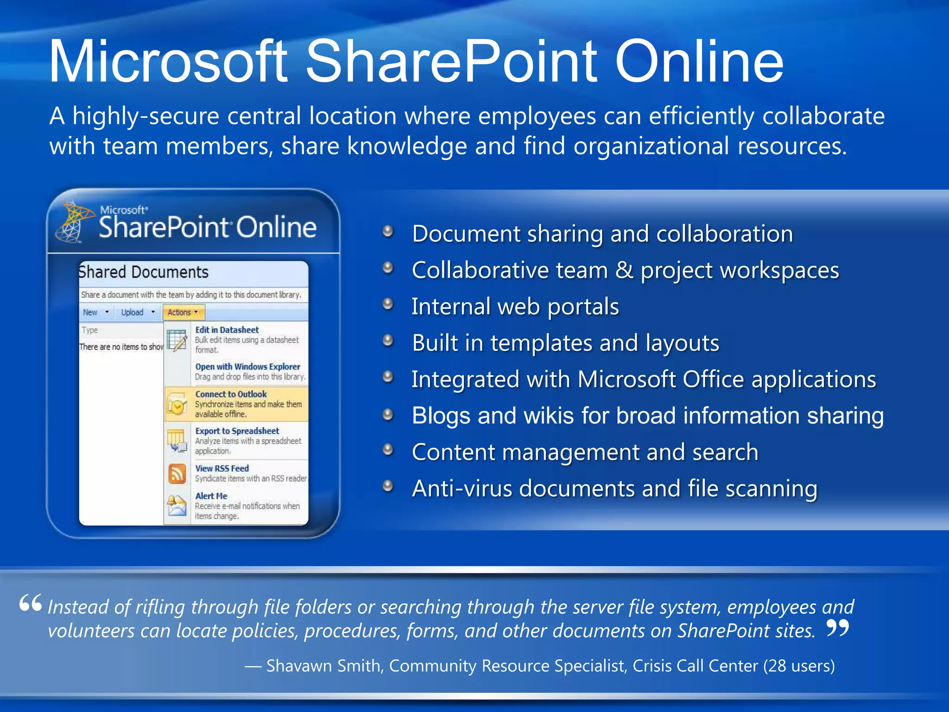Open the Actions dropdown menu
Image resolution: width=949 pixels, height=712 pixels.
tap(183, 312)
